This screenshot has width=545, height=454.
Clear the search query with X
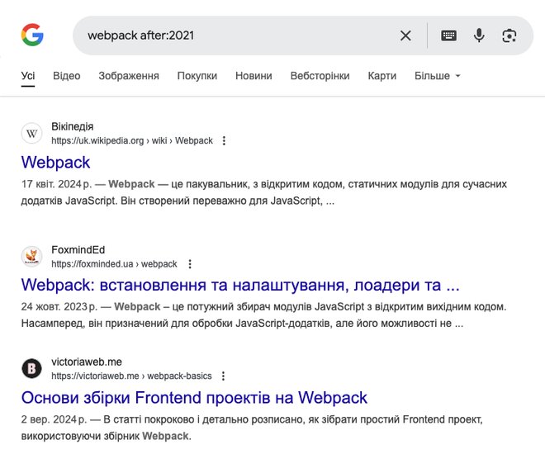point(405,35)
